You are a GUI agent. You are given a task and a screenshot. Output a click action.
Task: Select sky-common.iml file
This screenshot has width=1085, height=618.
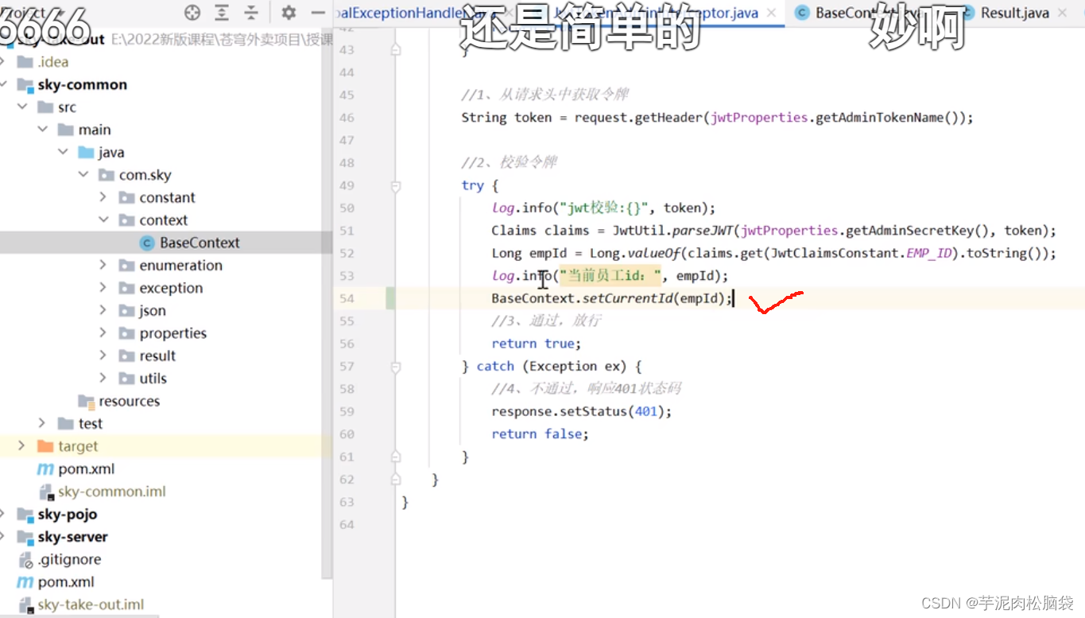tap(112, 492)
